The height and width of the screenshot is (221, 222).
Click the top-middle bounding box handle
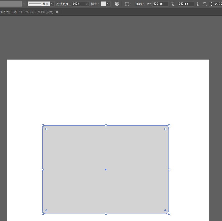[x=106, y=125]
